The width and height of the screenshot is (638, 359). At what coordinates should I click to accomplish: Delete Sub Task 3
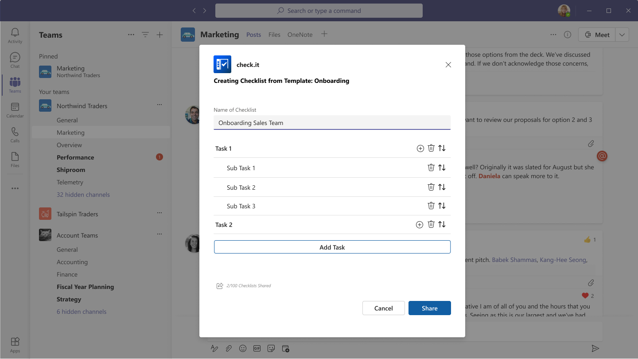click(431, 206)
